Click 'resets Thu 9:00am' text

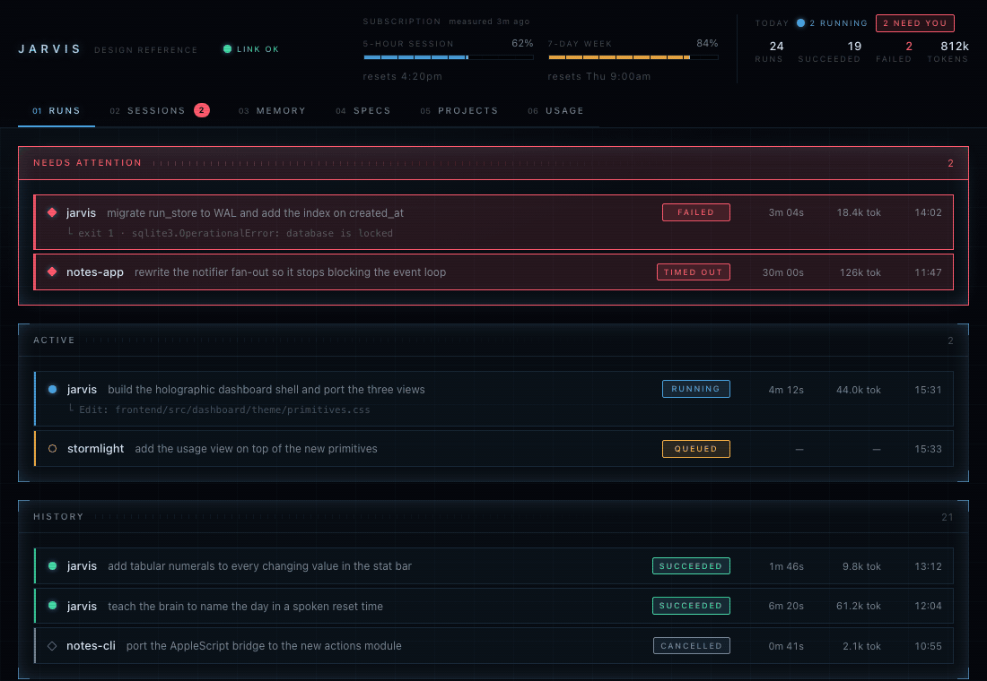tap(599, 76)
